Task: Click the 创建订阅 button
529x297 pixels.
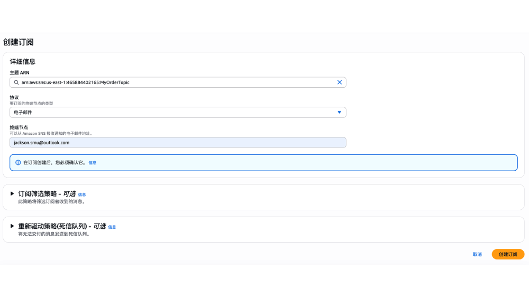Action: point(508,254)
